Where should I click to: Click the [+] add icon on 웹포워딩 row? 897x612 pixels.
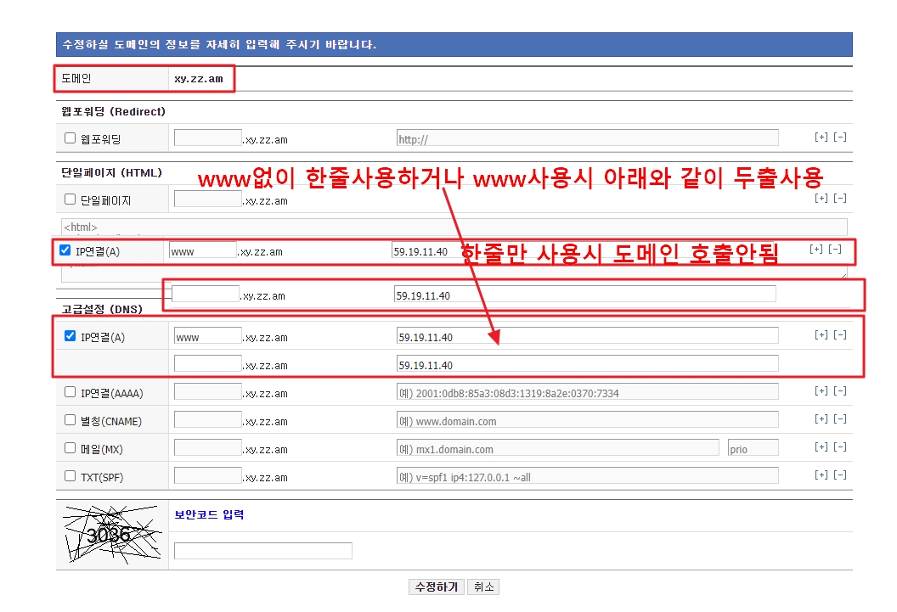(820, 137)
